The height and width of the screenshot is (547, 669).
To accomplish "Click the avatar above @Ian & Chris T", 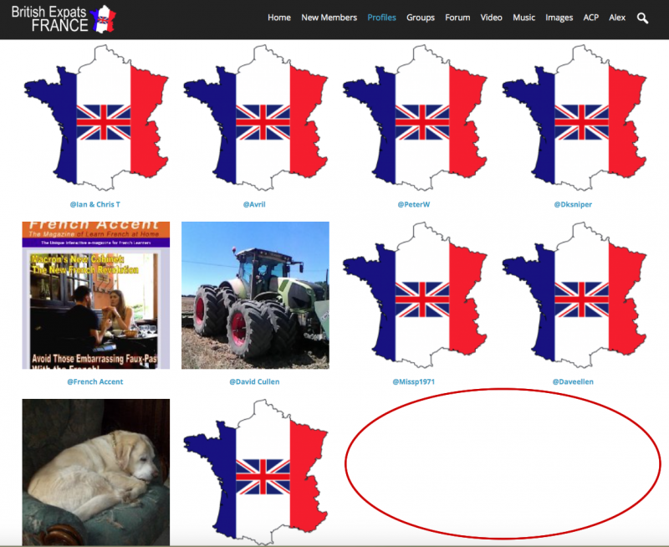I will pyautogui.click(x=96, y=118).
